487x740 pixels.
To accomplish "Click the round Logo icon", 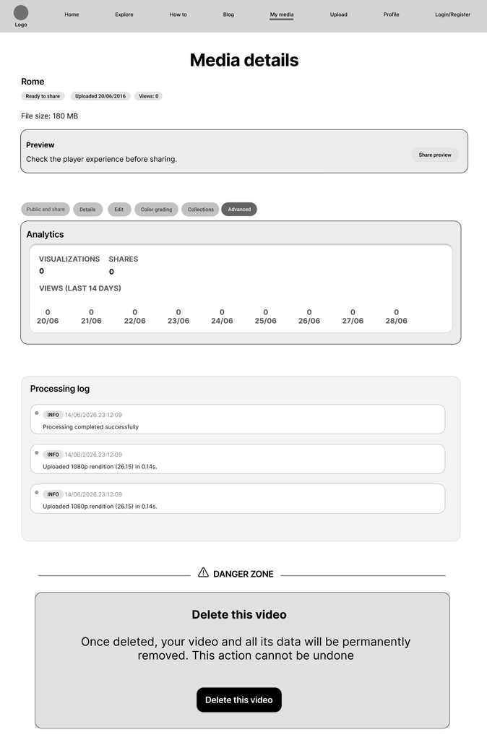I will pyautogui.click(x=21, y=12).
